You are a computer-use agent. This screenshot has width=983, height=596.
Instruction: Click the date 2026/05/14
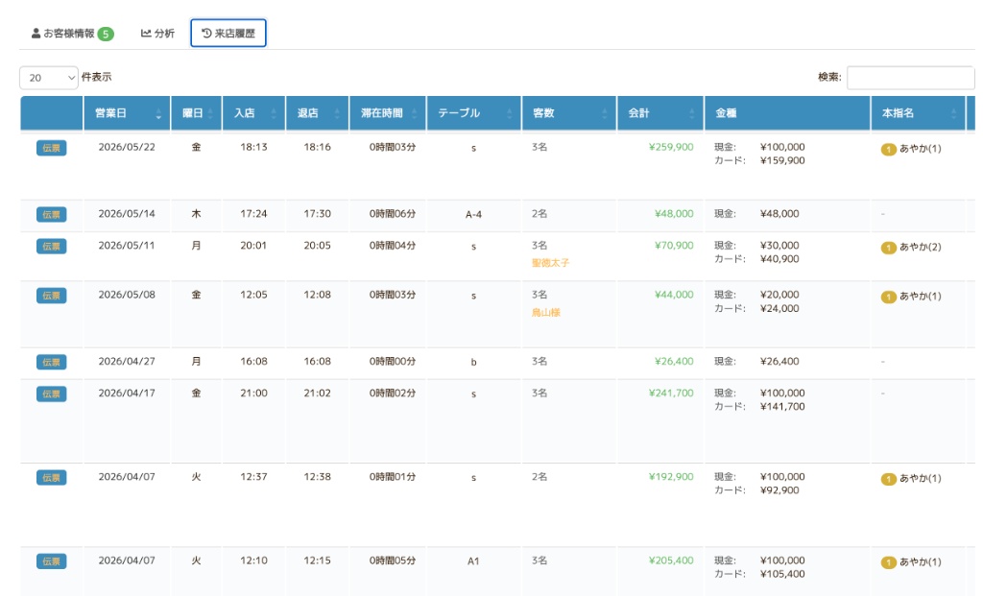tap(127, 214)
